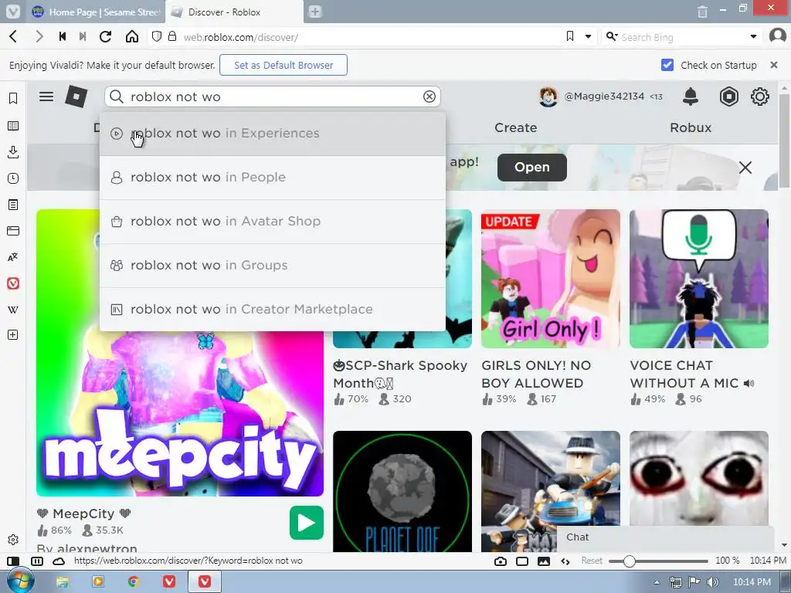Toggle Vivaldi panel visibility

pyautogui.click(x=14, y=561)
